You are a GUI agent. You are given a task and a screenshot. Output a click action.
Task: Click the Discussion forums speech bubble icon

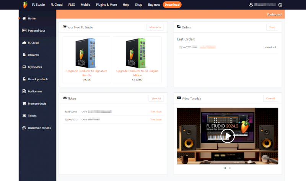click(x=24, y=128)
